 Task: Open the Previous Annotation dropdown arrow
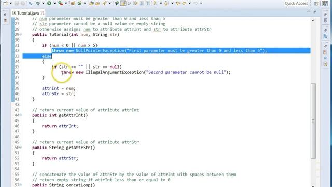pos(172,3)
